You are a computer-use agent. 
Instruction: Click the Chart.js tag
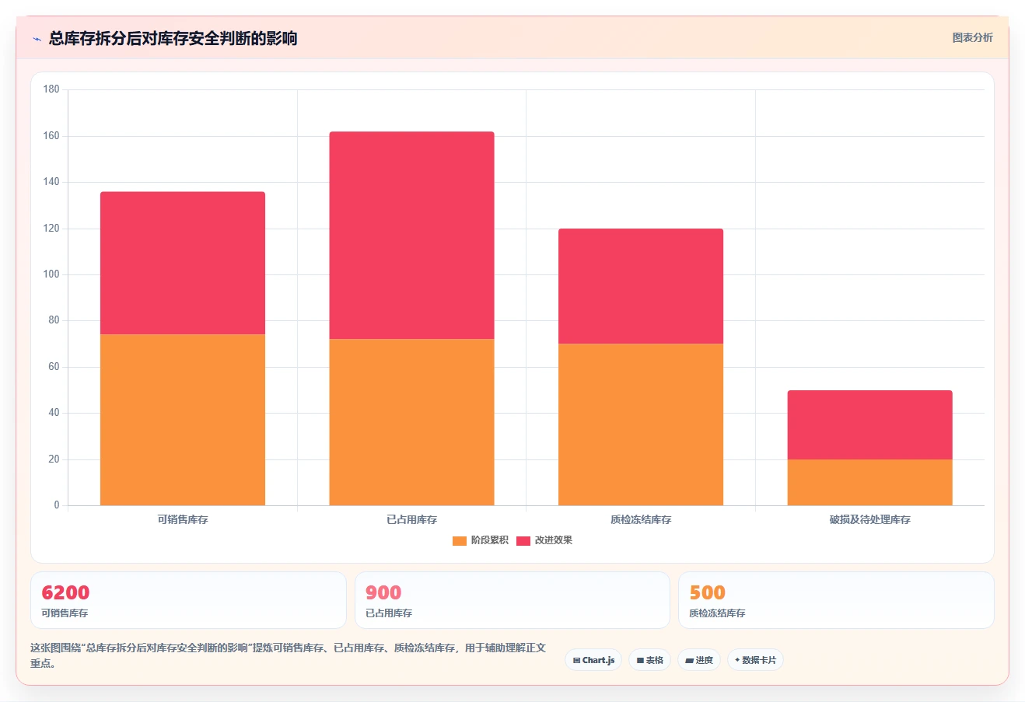pyautogui.click(x=593, y=660)
